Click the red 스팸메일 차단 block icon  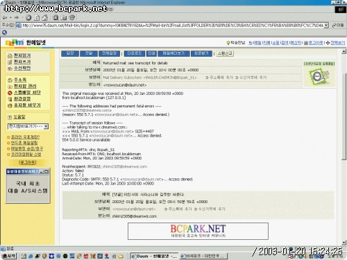pyautogui.click(x=10, y=93)
